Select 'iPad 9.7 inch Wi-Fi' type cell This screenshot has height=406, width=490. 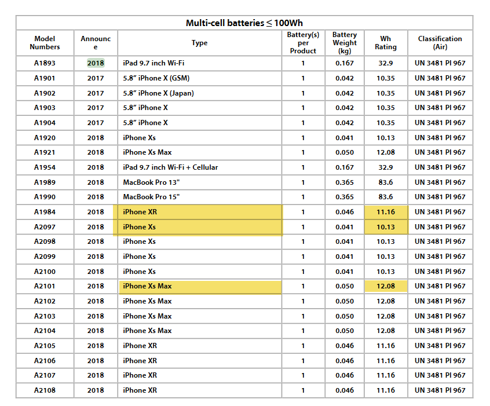pos(153,63)
